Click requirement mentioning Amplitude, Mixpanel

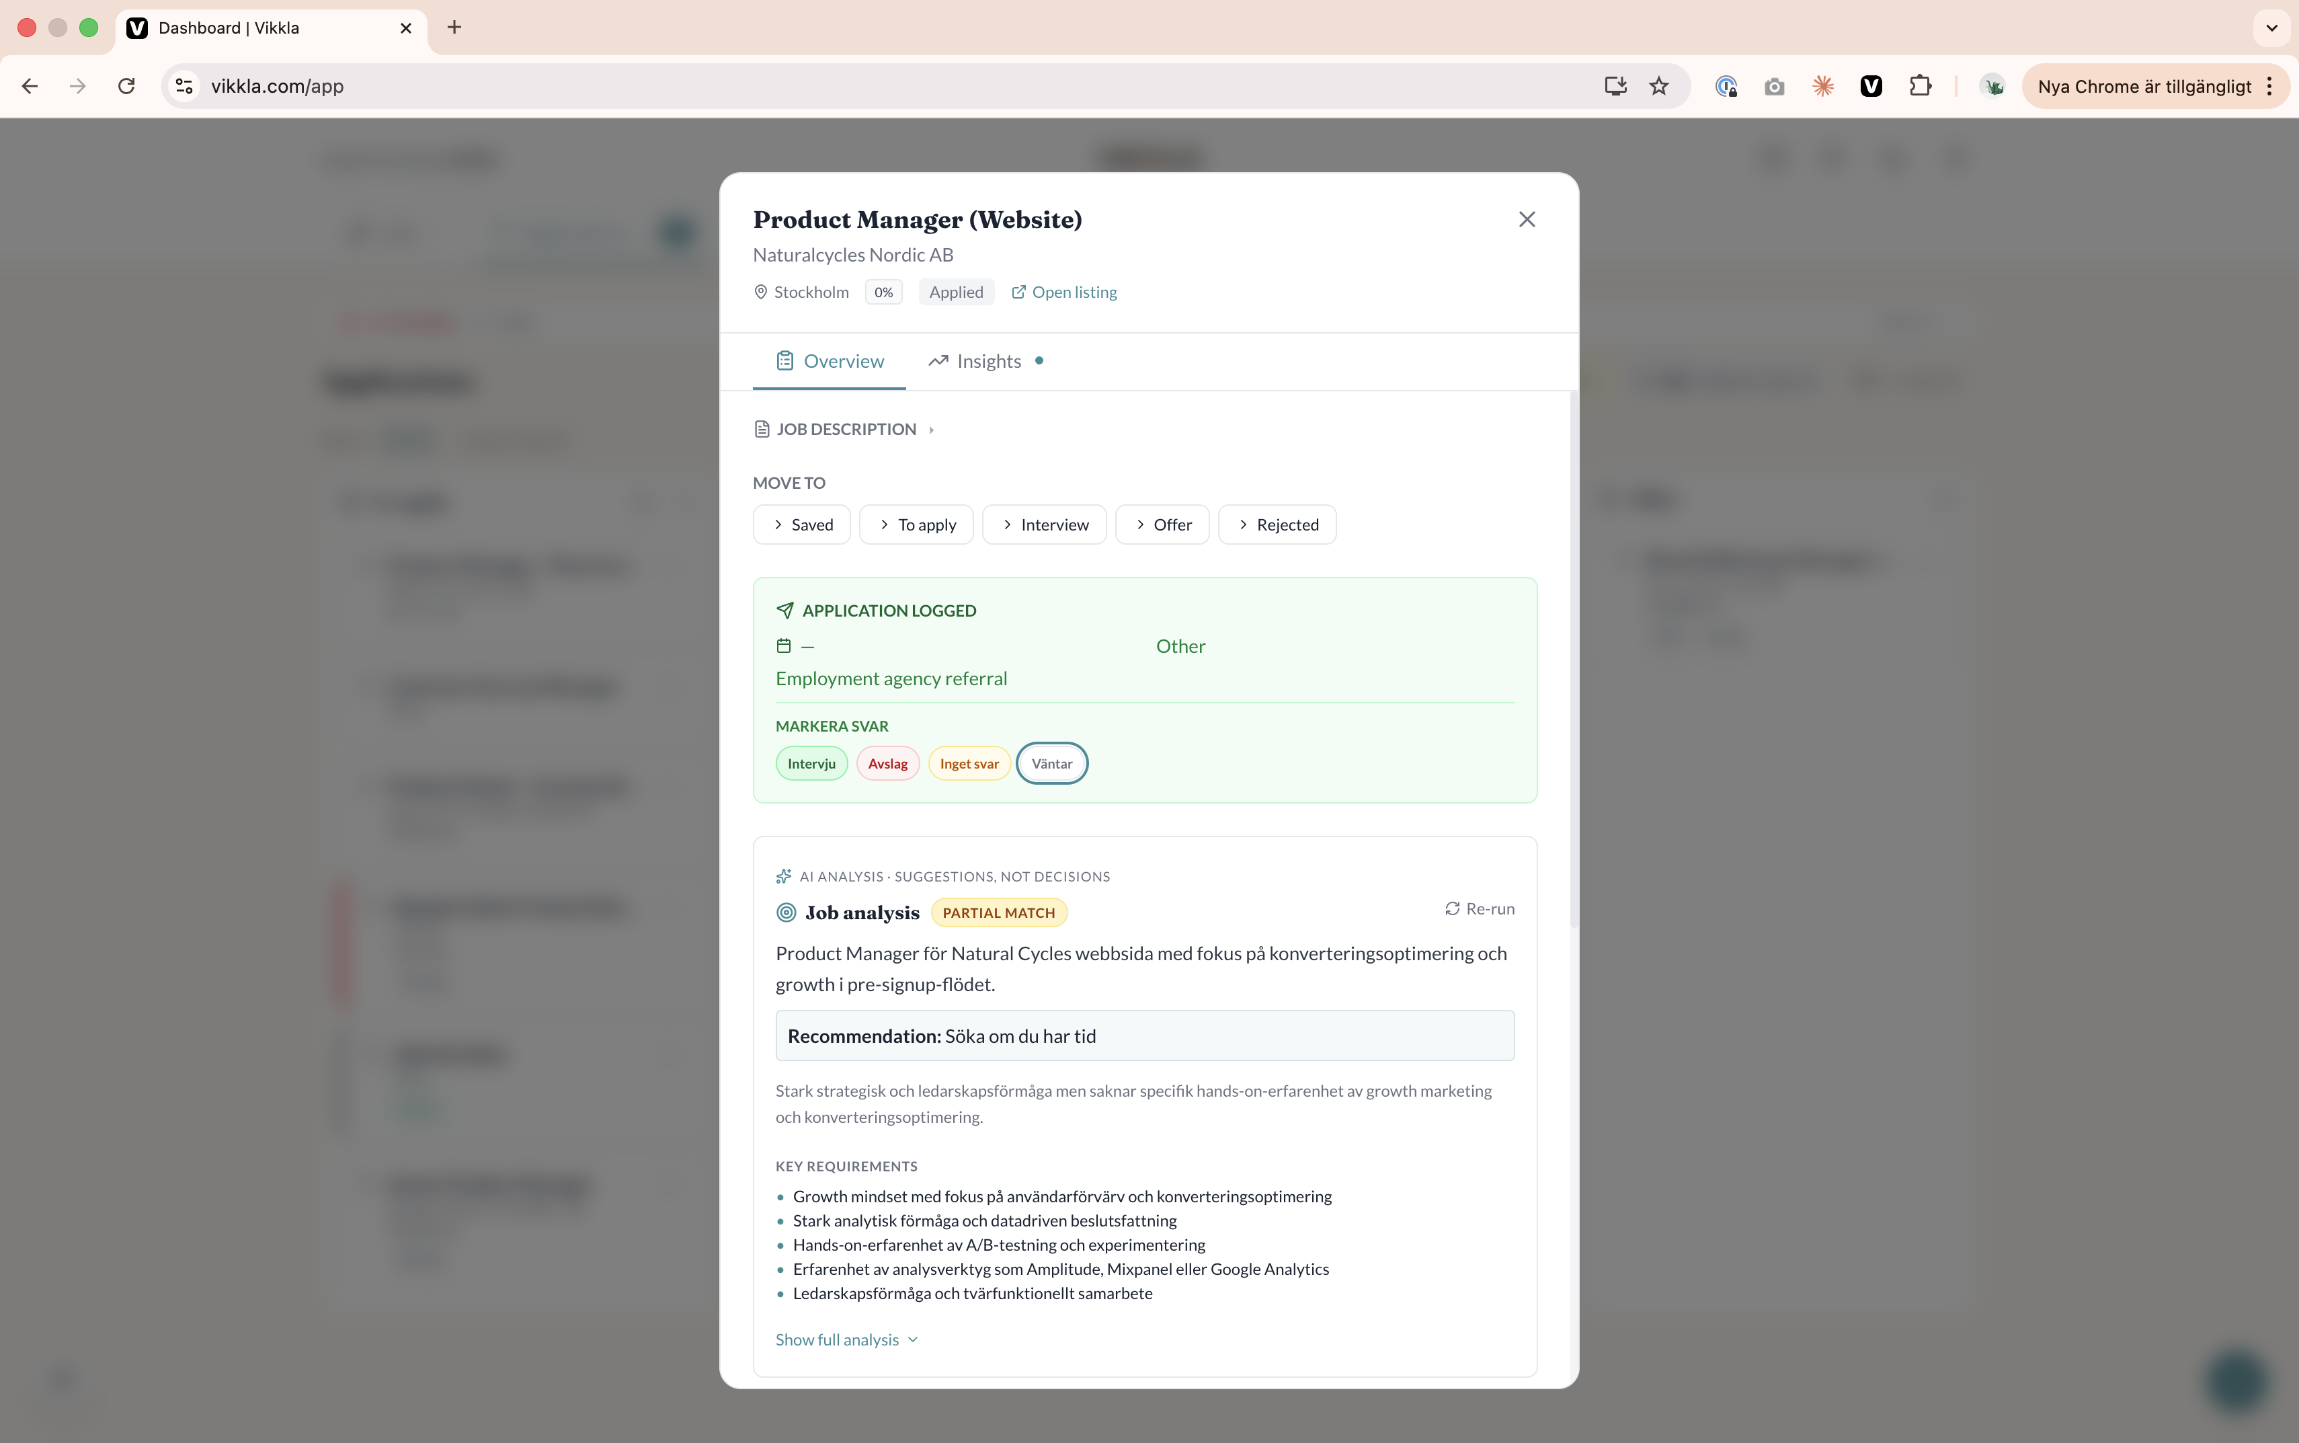click(x=1061, y=1268)
